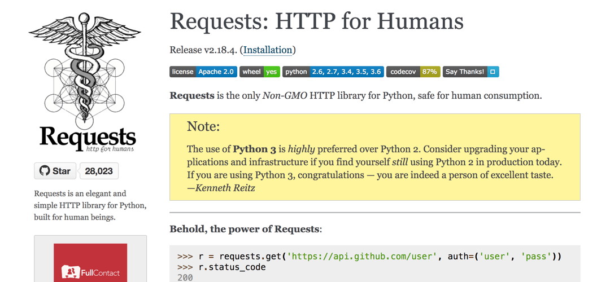The image size is (610, 282).
Task: Click 'Behold, the power of Requests' text
Action: [246, 229]
